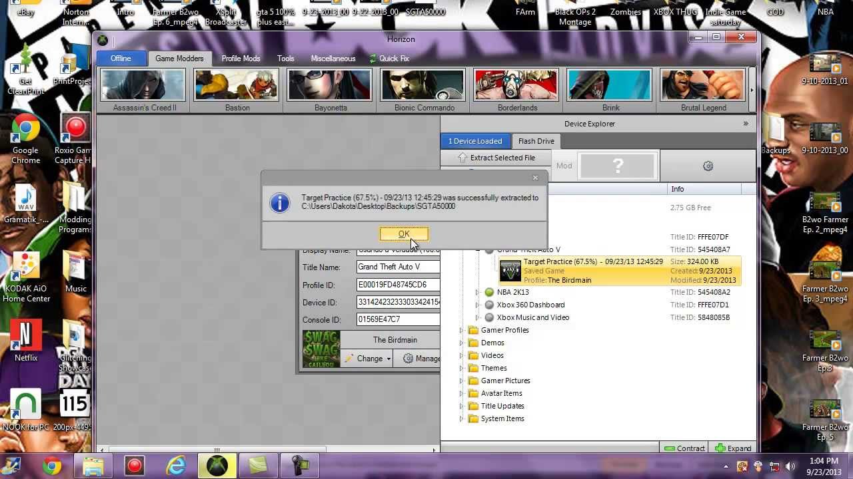The height and width of the screenshot is (479, 853).
Task: Expand the Xbox 360 Dashboard node
Action: (477, 305)
